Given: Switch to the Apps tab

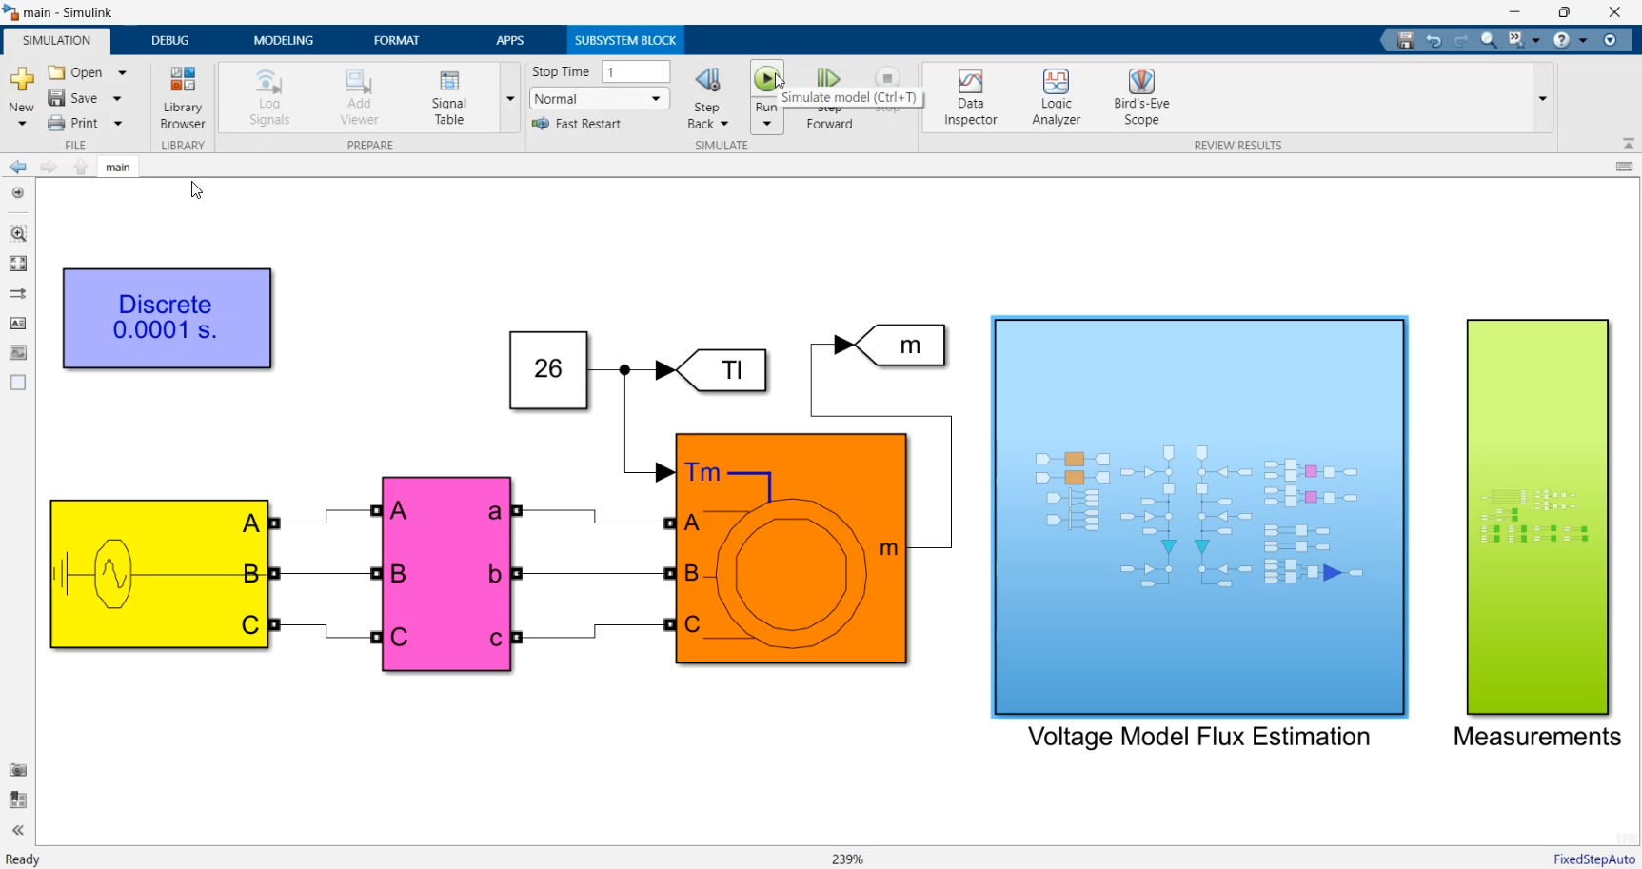Looking at the screenshot, I should (509, 40).
